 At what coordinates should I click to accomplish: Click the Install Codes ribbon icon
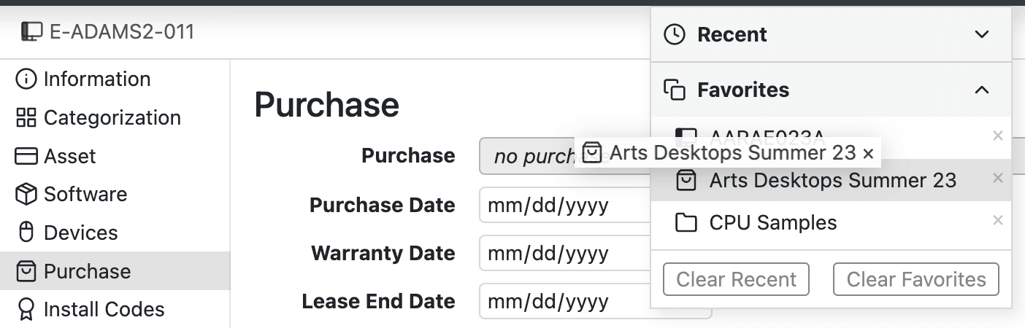click(x=26, y=310)
